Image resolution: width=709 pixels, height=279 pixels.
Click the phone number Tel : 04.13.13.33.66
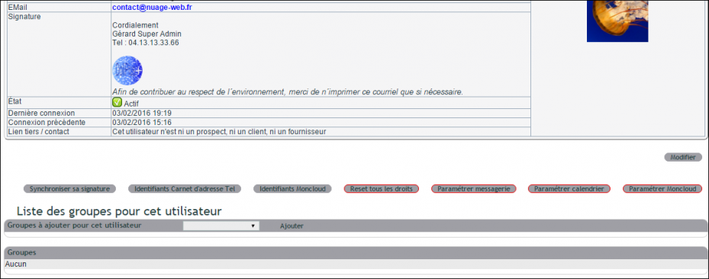pos(145,43)
